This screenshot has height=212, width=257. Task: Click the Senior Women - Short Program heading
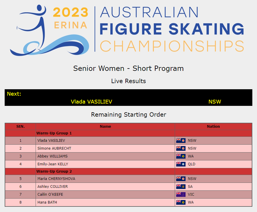(128, 69)
